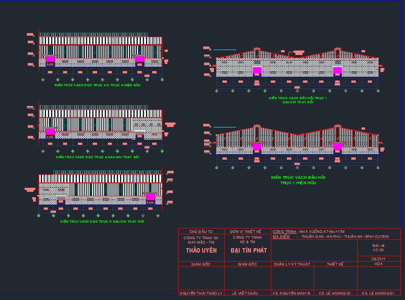Click caption 'KIẾN TRÚC VÁCH ĐẦU HỒI TRỤC 1 SAU KHI THAY ĐỔI'
Screen dimensions: 405x300
pyautogui.click(x=298, y=100)
